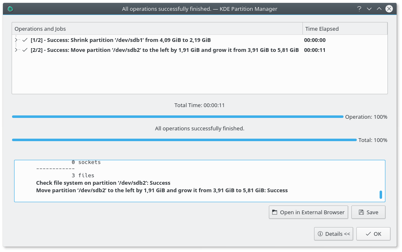The image size is (402, 252).
Task: Save the operations report
Action: [368, 212]
